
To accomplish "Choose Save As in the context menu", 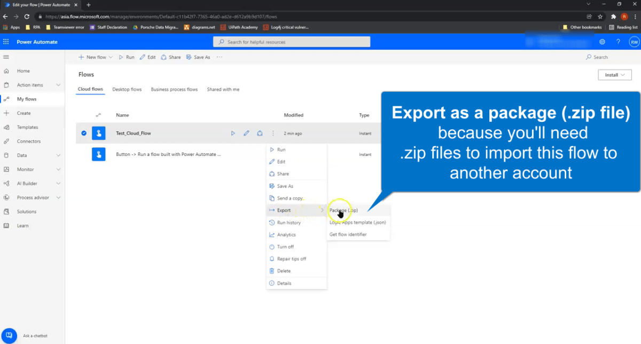I will [296, 186].
